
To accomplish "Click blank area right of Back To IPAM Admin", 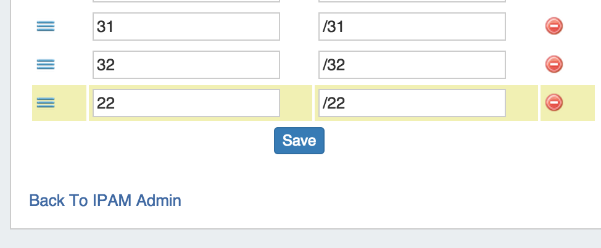I will 370,200.
